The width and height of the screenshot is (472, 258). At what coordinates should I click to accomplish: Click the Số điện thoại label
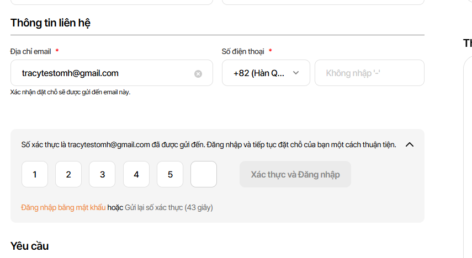tap(243, 51)
